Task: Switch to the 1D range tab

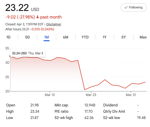Action: pyautogui.click(x=8, y=37)
